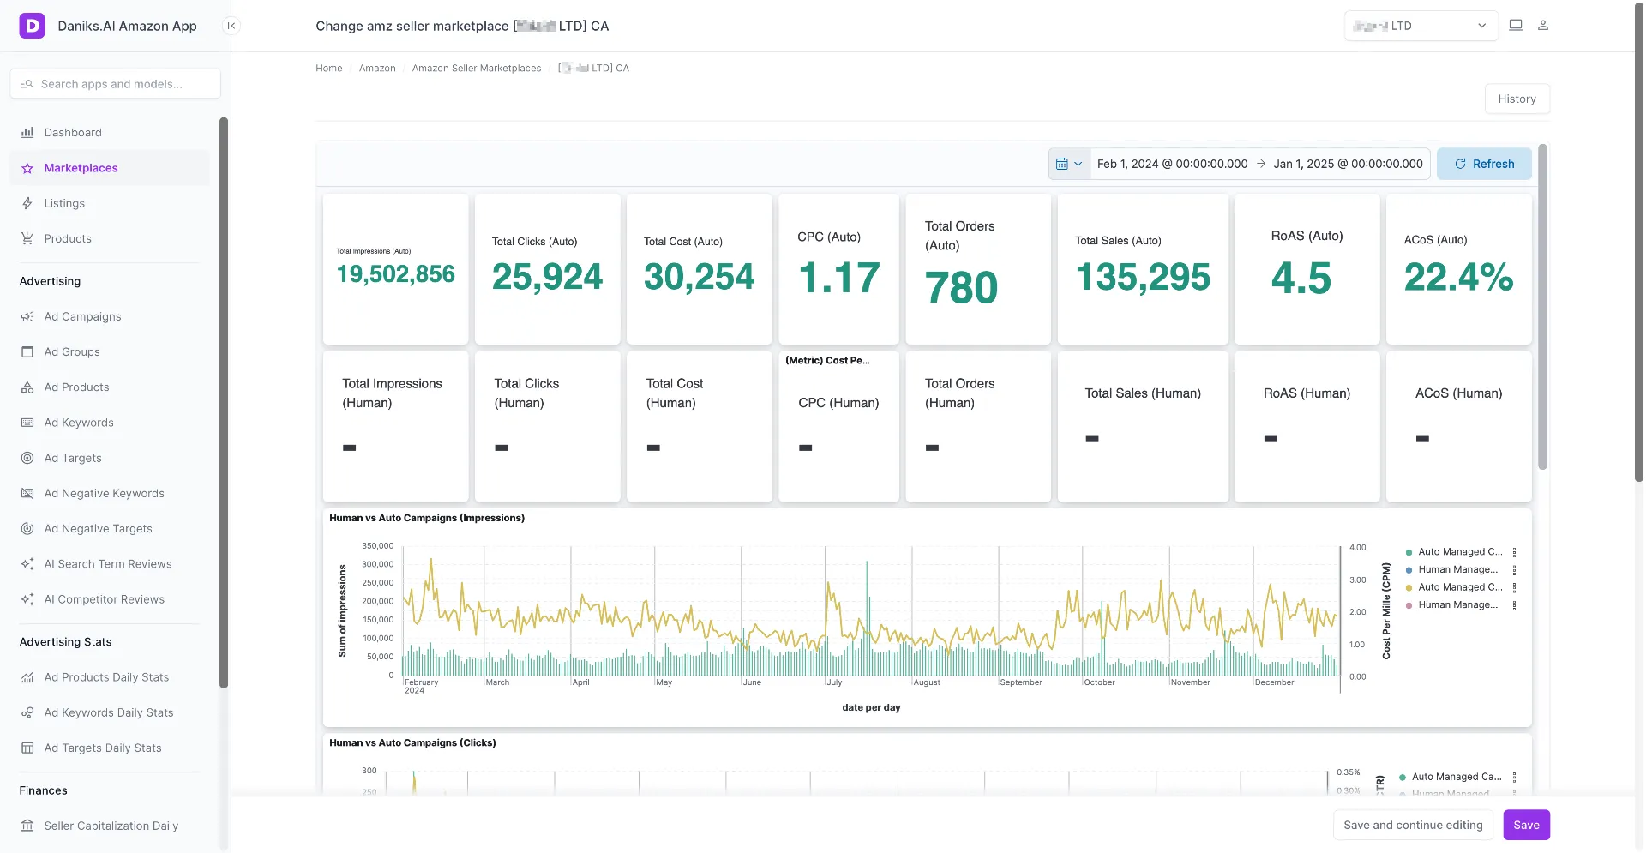Click Save and continue editing
This screenshot has width=1646, height=853.
click(1413, 825)
